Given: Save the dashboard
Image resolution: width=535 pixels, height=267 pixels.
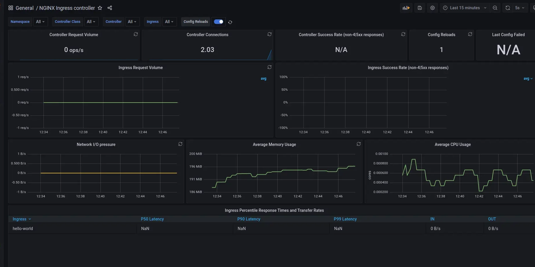Looking at the screenshot, I should pyautogui.click(x=419, y=8).
